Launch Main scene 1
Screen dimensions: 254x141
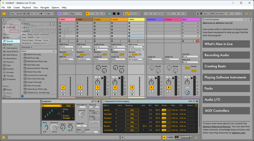183,23
